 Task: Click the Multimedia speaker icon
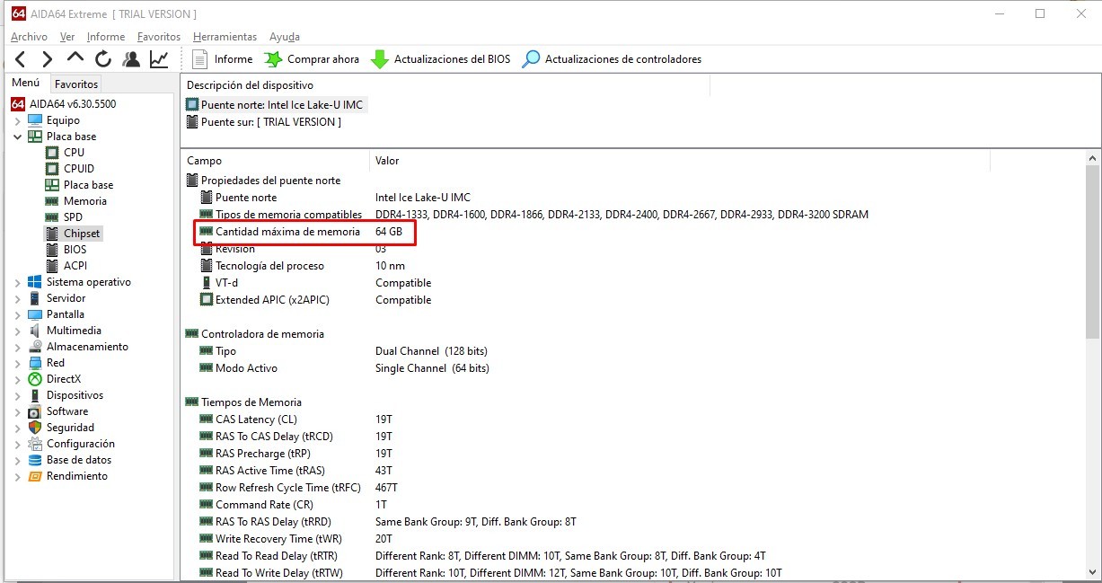coord(35,331)
